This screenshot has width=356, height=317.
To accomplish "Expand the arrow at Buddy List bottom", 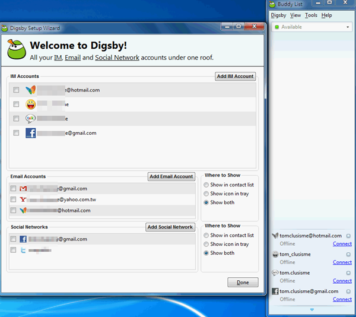I will pos(311,310).
